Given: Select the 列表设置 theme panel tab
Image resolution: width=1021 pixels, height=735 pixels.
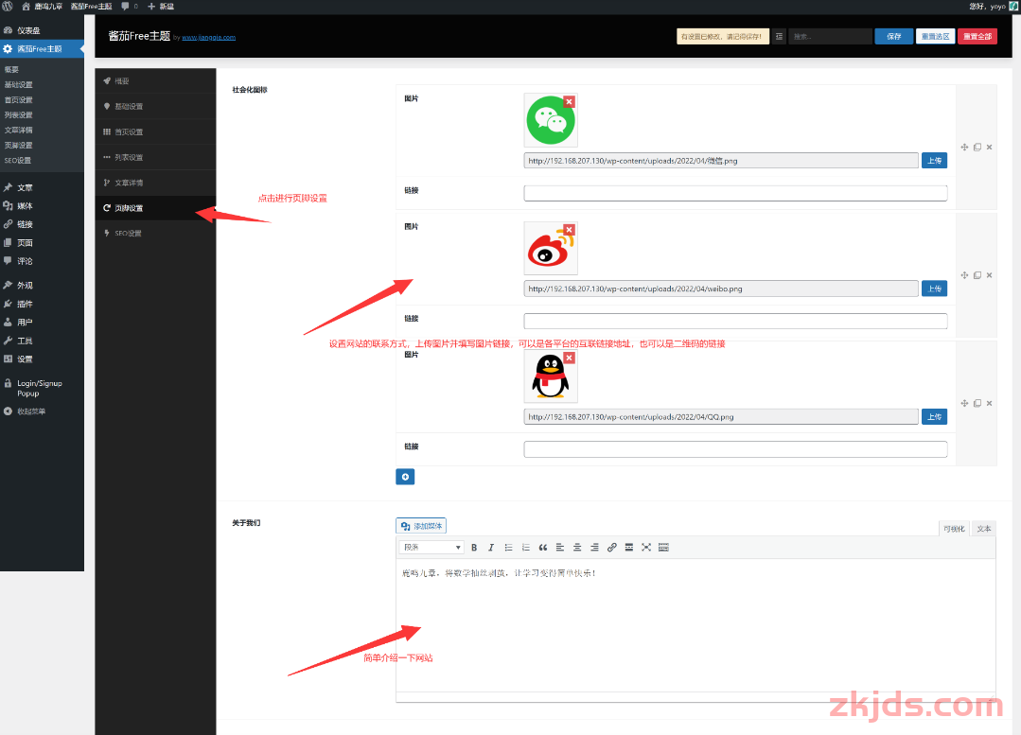Looking at the screenshot, I should [155, 157].
